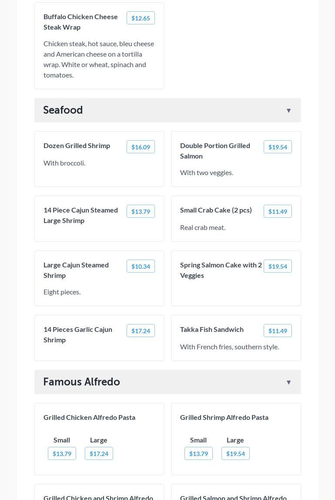Choose Takka Fish Sandwich price button

point(277,331)
